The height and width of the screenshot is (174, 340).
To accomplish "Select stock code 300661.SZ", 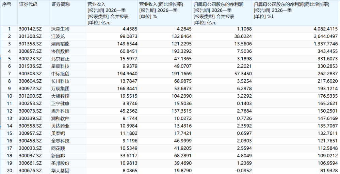I will 30,163.
